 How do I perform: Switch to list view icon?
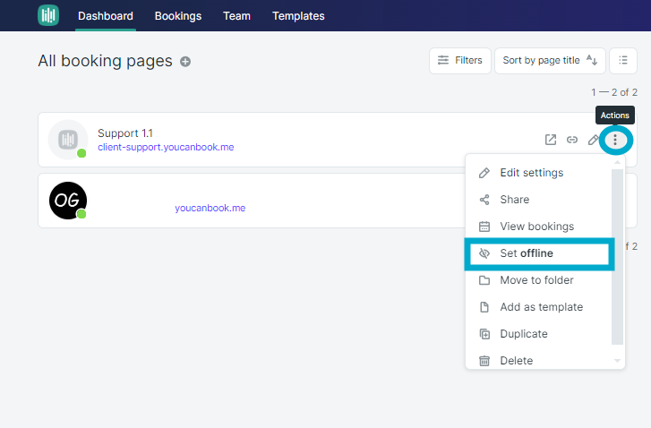[x=622, y=61]
